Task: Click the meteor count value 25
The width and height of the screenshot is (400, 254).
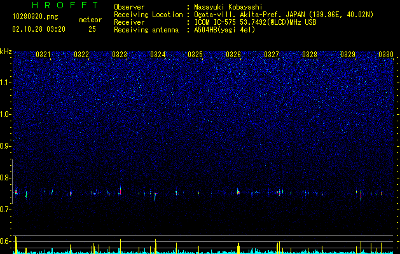Action: [x=92, y=29]
